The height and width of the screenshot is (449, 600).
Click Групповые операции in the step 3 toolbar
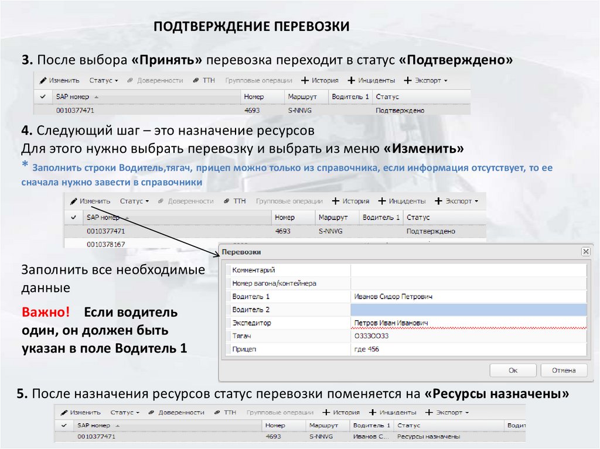coord(258,80)
